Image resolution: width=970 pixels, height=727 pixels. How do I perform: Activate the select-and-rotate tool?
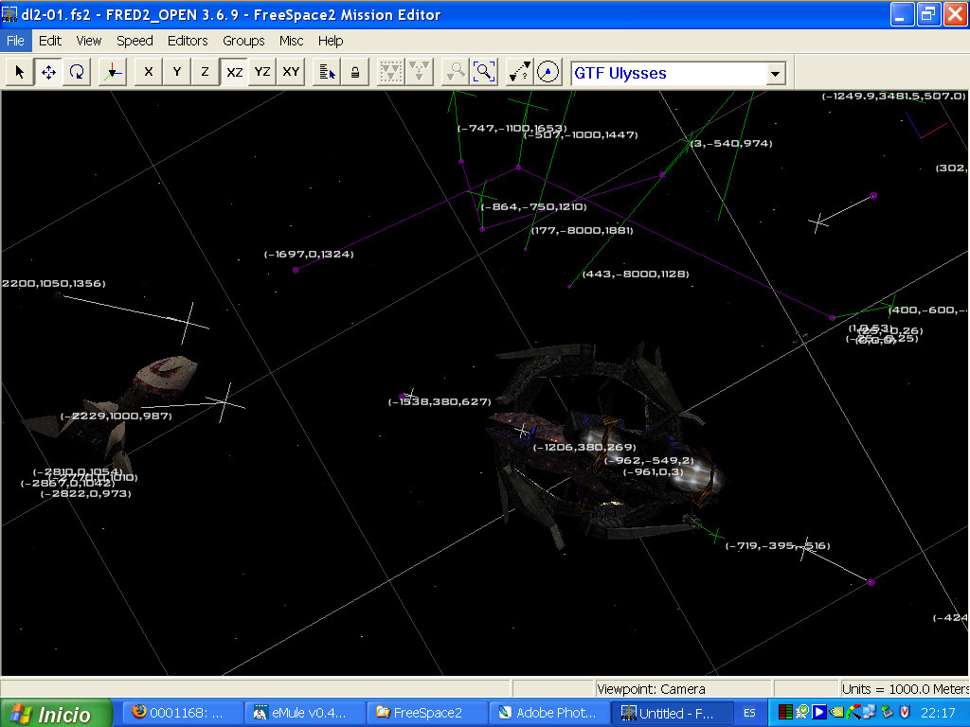[x=77, y=73]
